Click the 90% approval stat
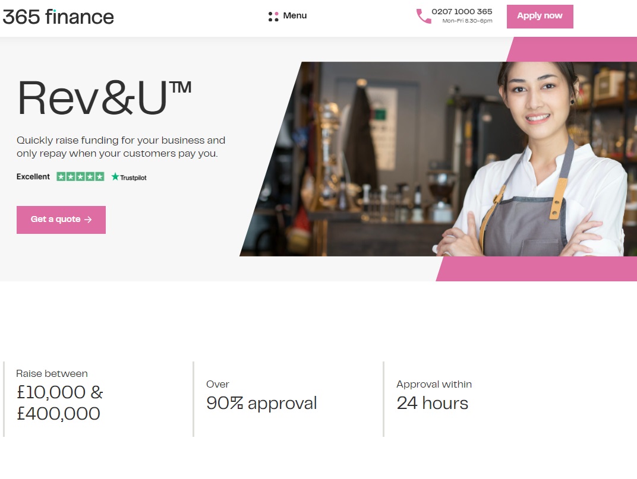 click(x=261, y=403)
